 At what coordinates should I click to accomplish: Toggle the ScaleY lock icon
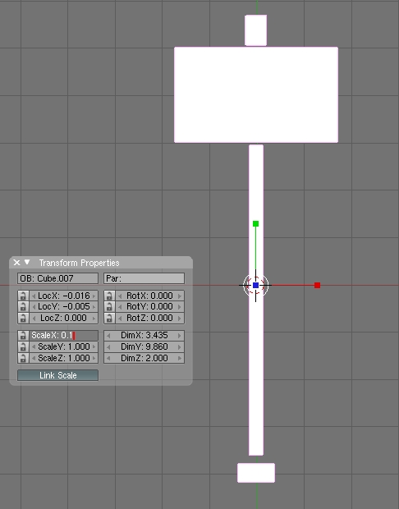pos(23,346)
